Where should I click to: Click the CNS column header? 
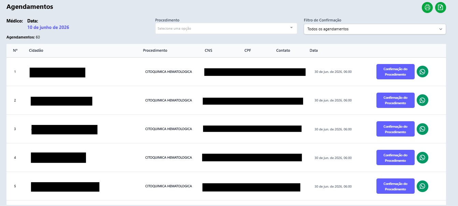tap(208, 50)
